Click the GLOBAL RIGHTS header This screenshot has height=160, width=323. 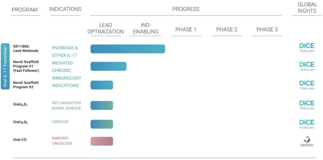[x=307, y=8]
